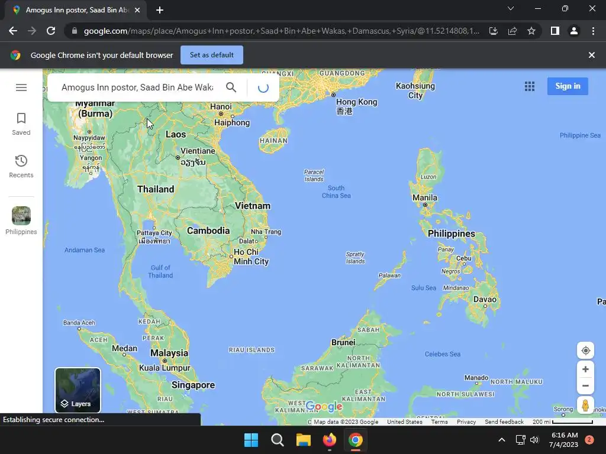Click the Sign in button

568,86
